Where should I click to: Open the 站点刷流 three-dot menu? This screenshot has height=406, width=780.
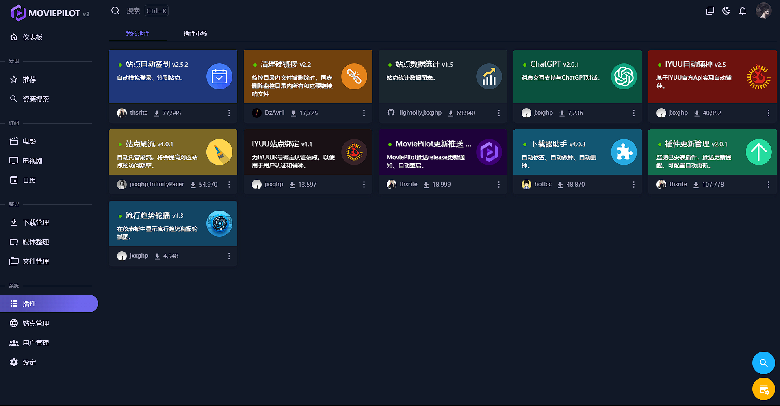[x=229, y=185]
